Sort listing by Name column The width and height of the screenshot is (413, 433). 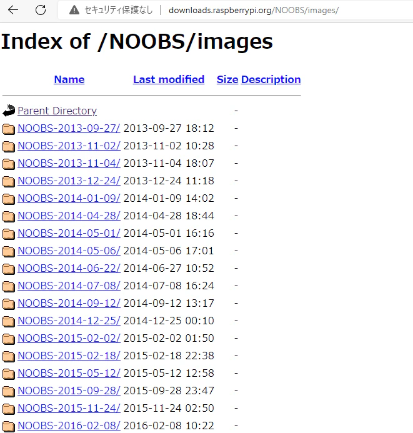tap(69, 79)
